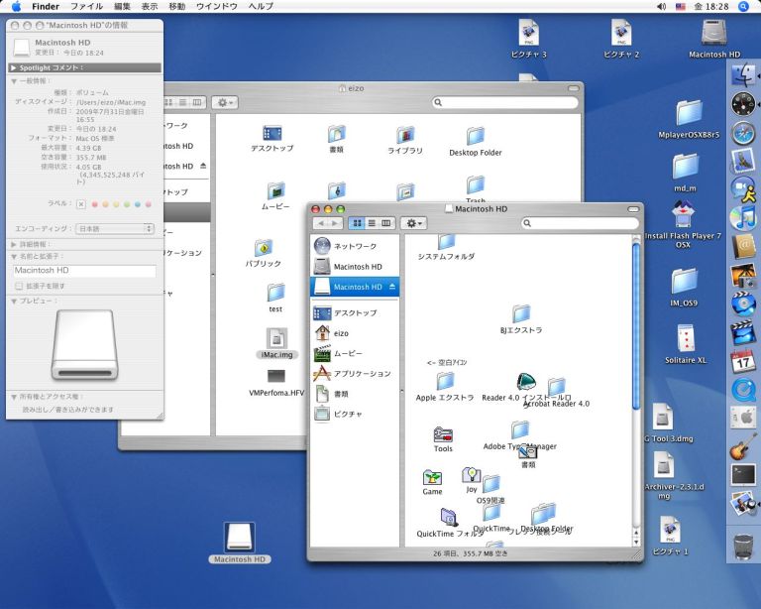Open the ヘルプ menu
The width and height of the screenshot is (761, 609).
tap(261, 6)
